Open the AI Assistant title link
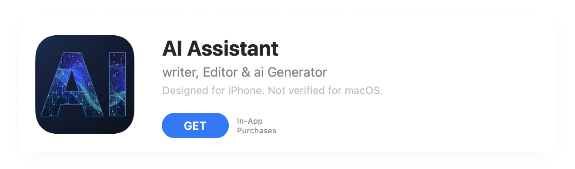 220,49
